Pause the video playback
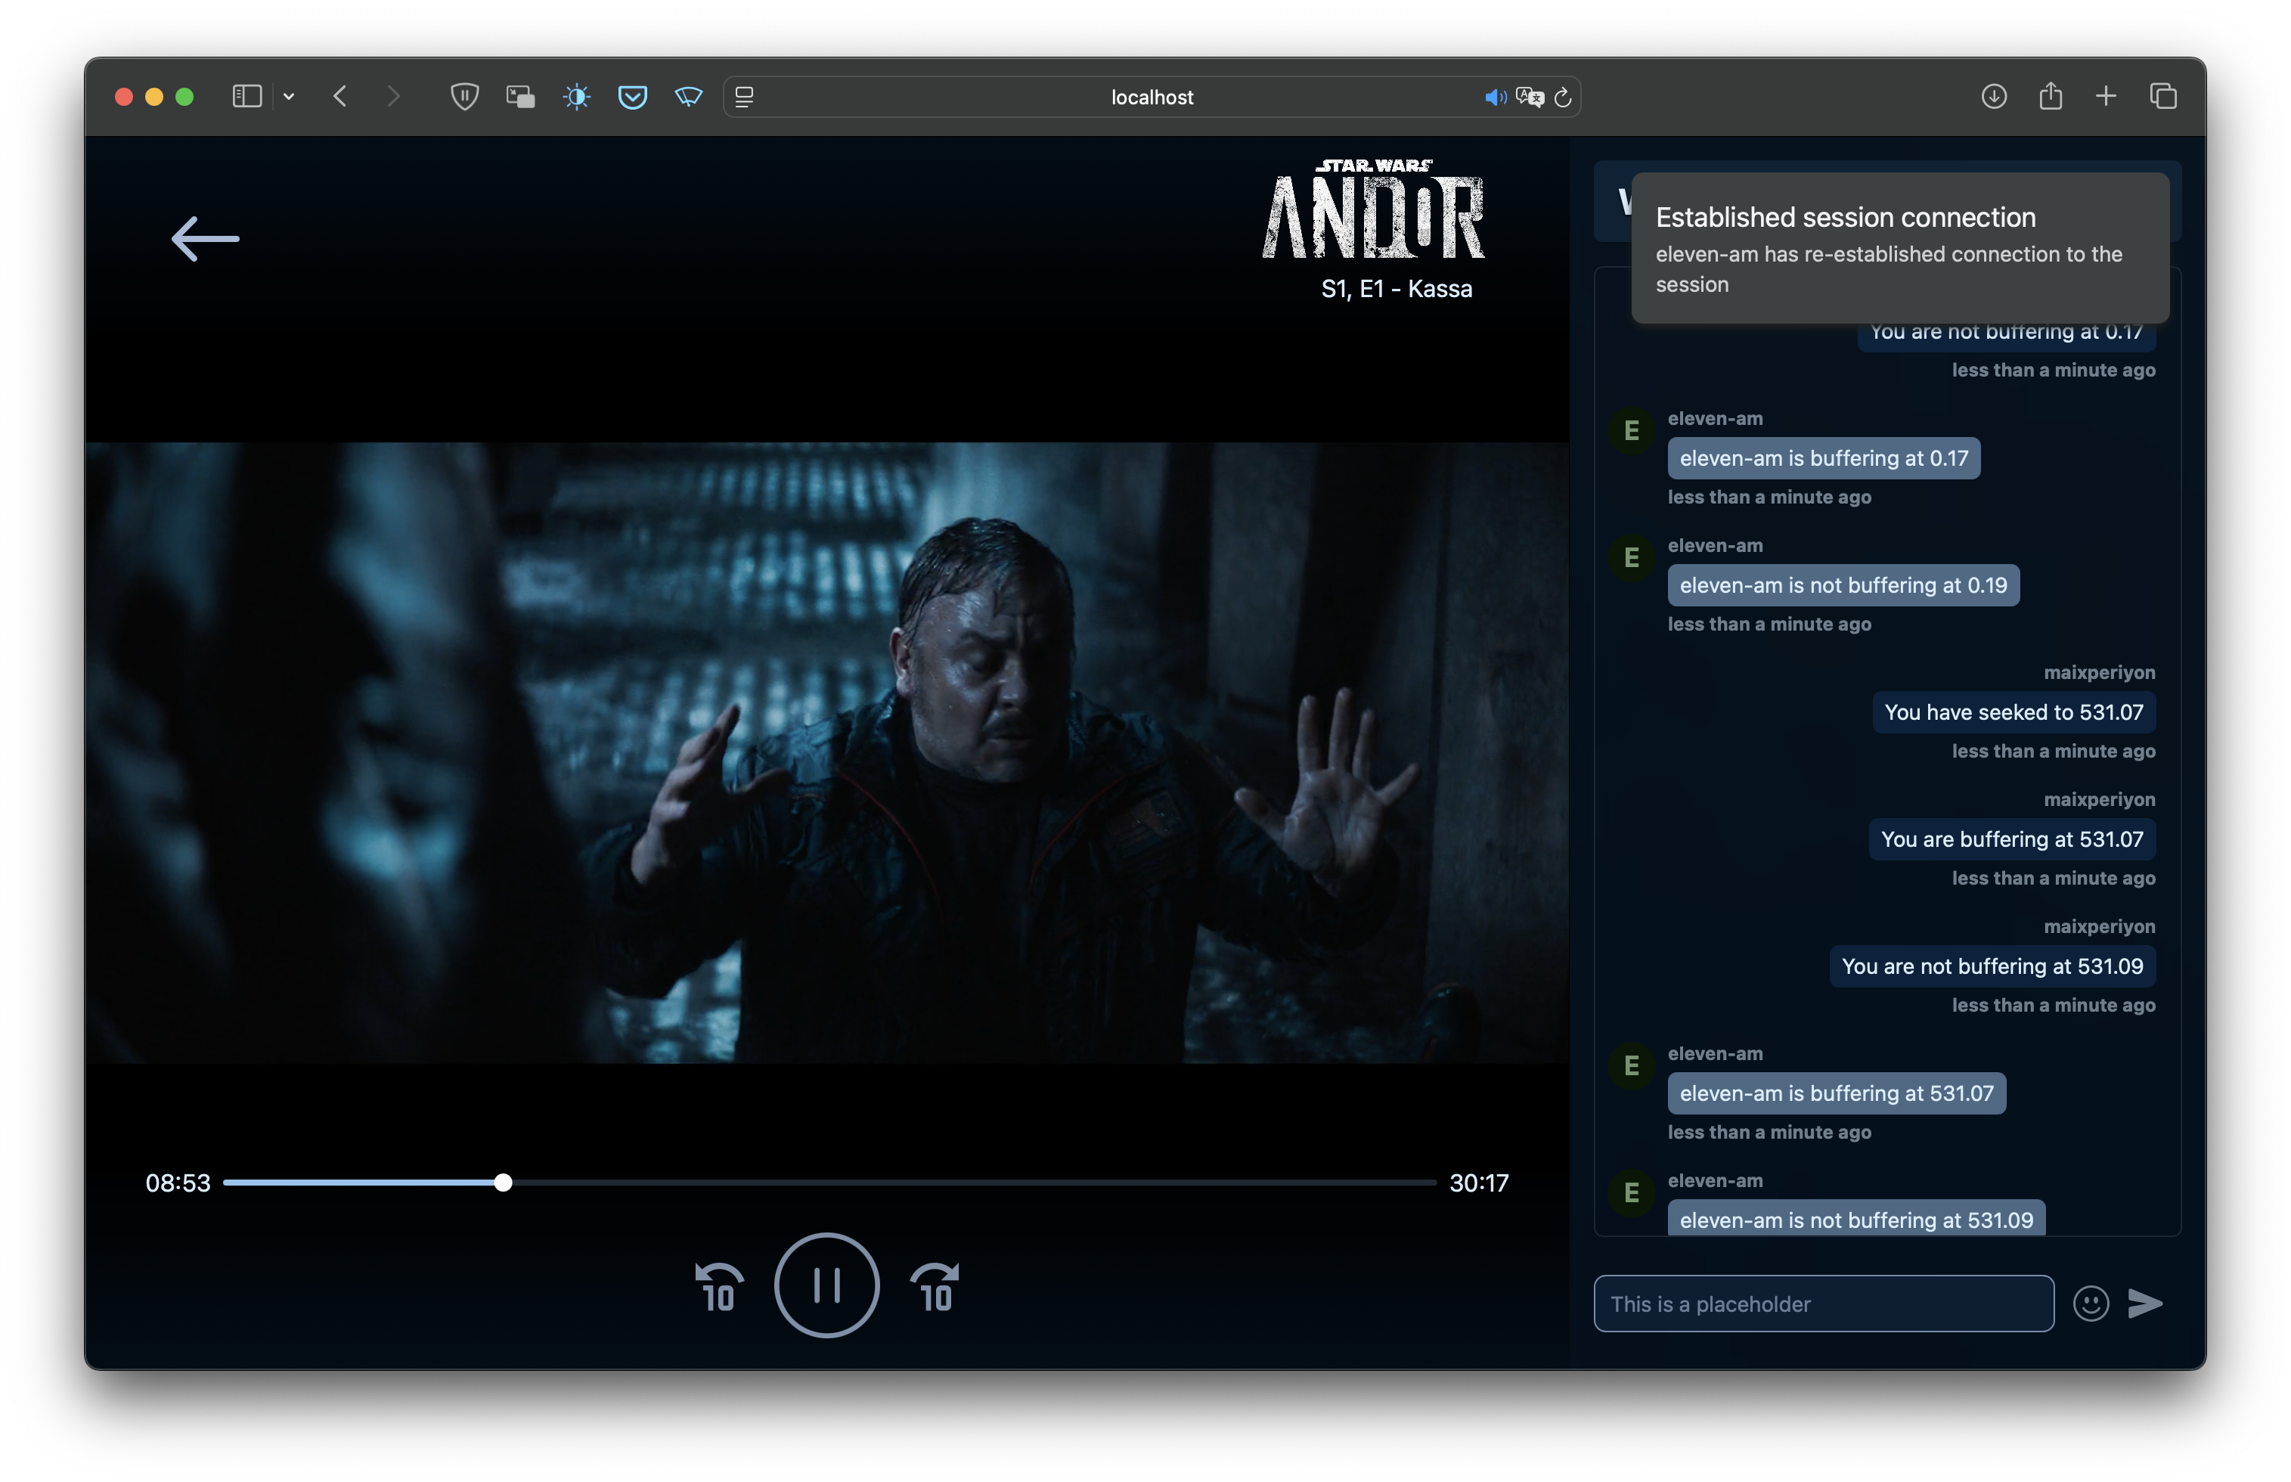 [826, 1285]
